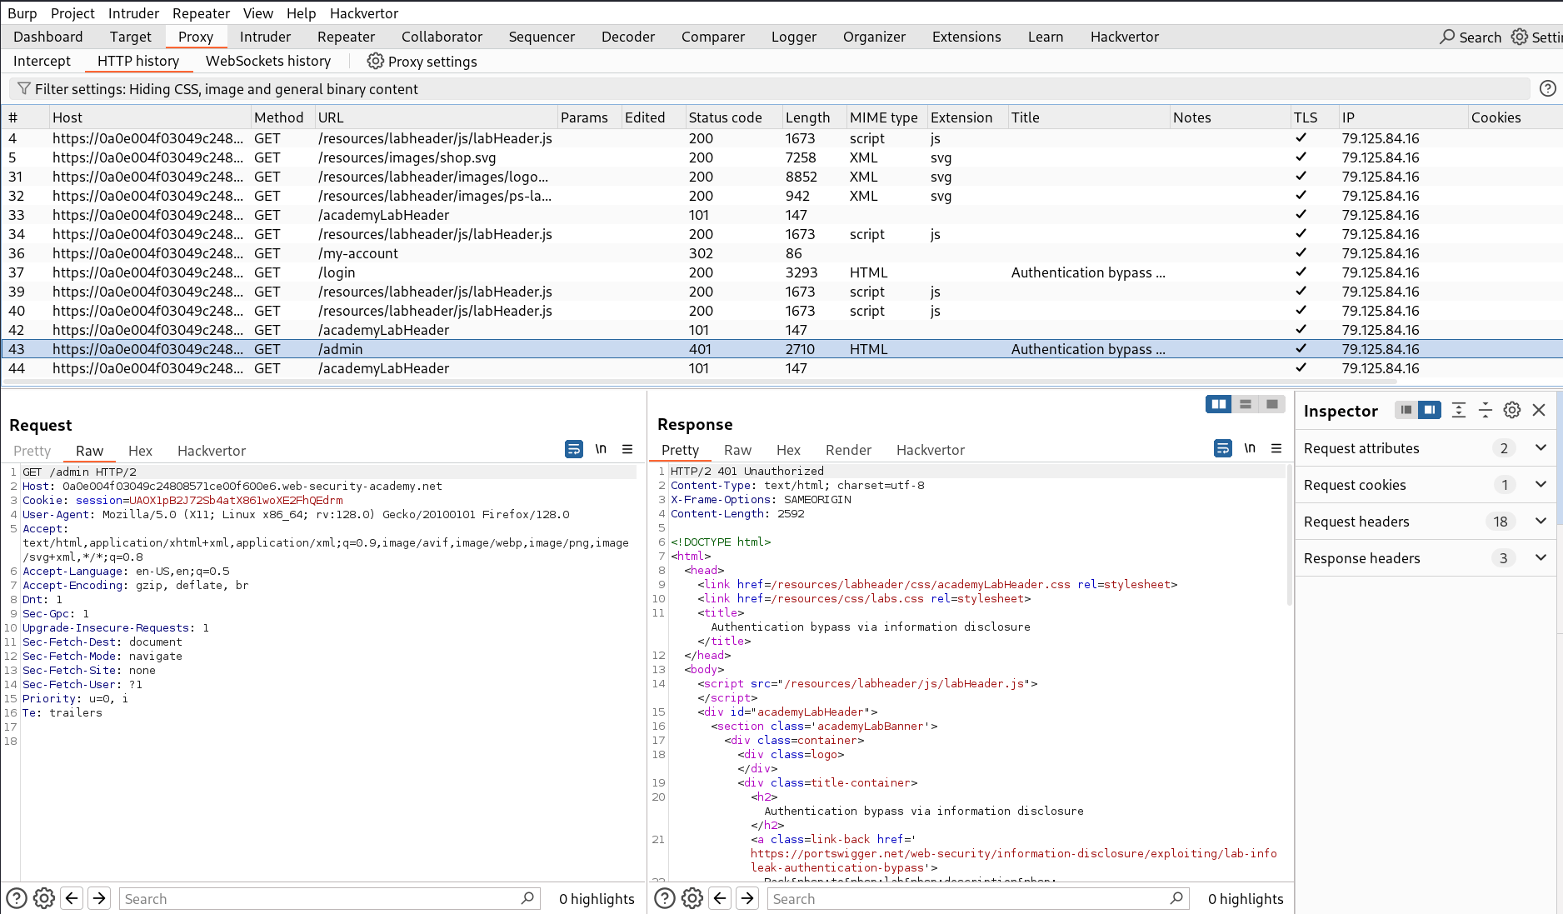Viewport: 1563px width, 914px height.
Task: Open response search settings gear
Action: [692, 898]
